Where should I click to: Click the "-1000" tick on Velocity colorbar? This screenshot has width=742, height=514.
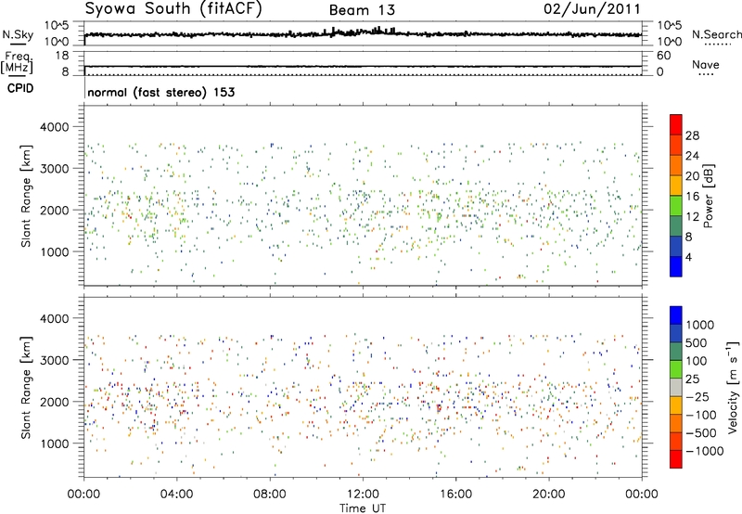[x=705, y=451]
